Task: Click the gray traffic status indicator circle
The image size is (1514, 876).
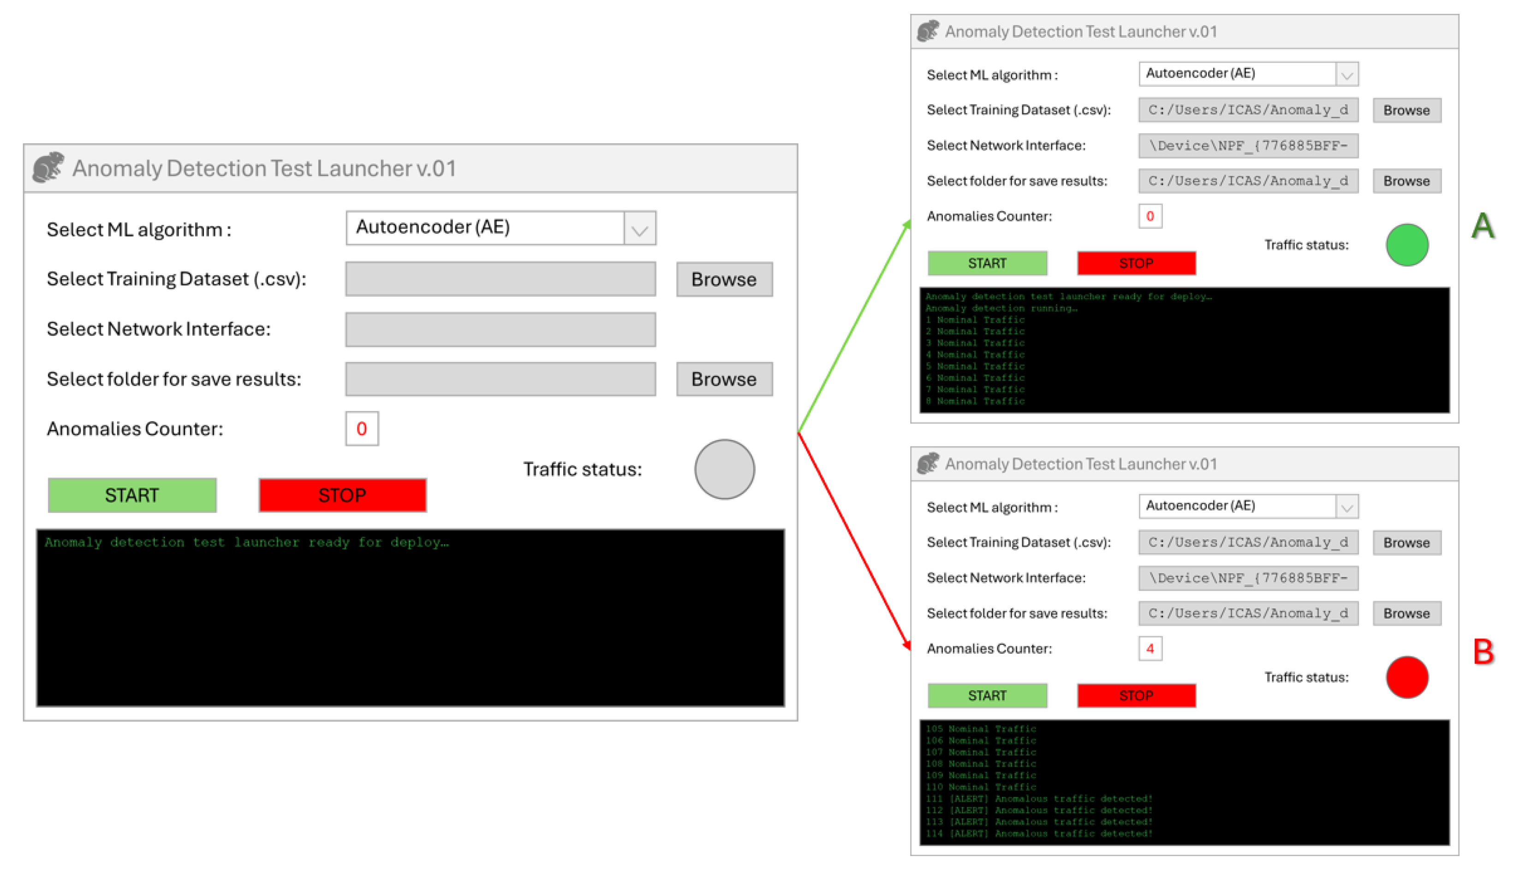Action: [x=725, y=469]
